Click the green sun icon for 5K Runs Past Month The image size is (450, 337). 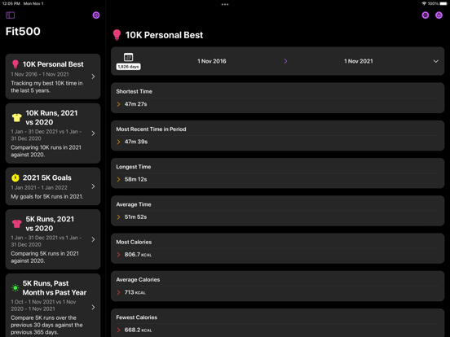click(15, 287)
